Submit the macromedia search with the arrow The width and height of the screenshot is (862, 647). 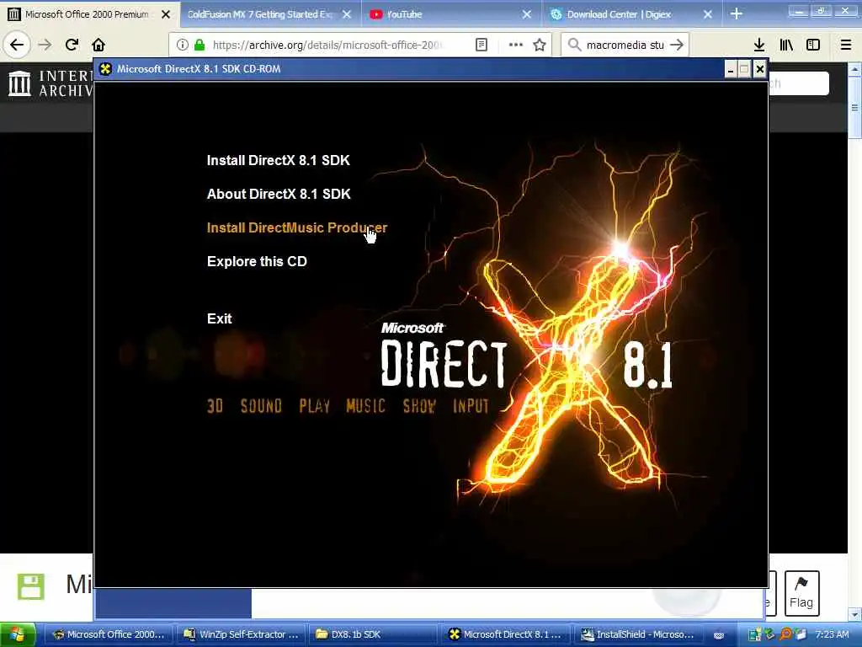678,45
